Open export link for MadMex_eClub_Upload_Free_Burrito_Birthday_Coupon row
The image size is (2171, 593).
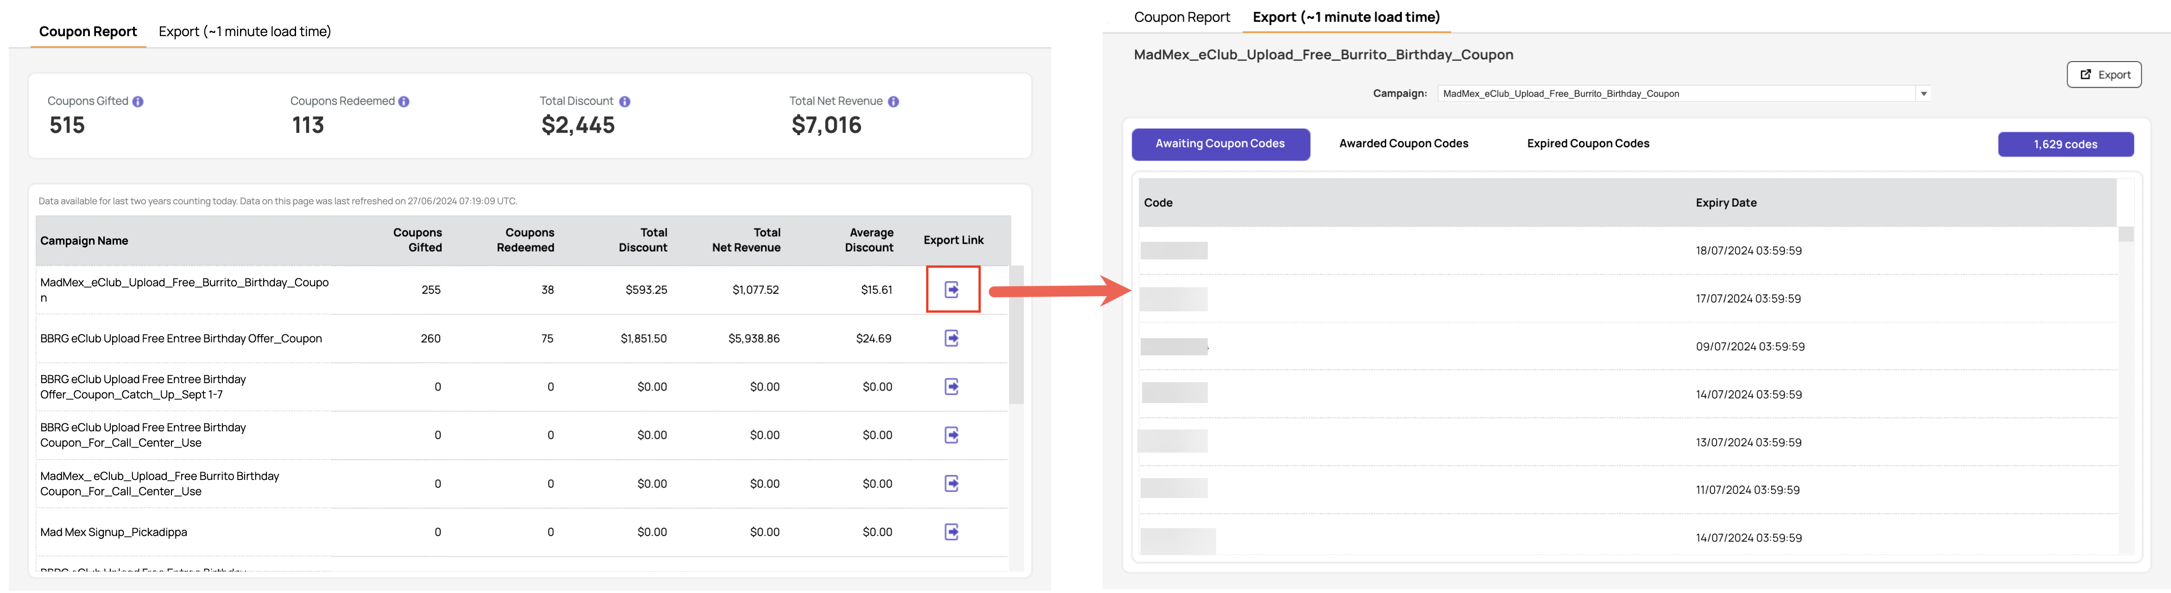coord(952,290)
